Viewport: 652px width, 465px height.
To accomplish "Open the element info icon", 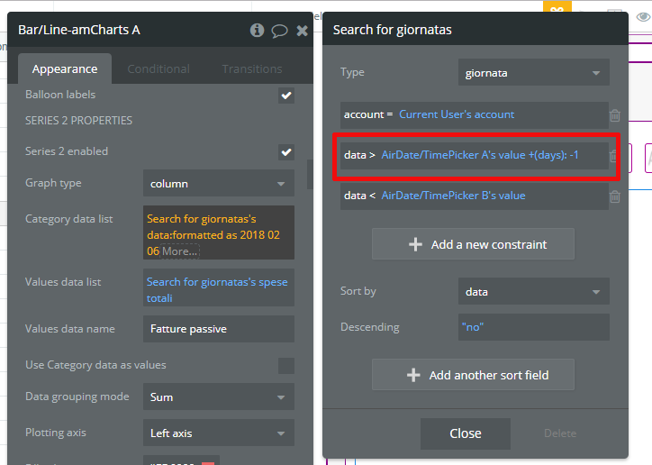I will click(x=257, y=30).
